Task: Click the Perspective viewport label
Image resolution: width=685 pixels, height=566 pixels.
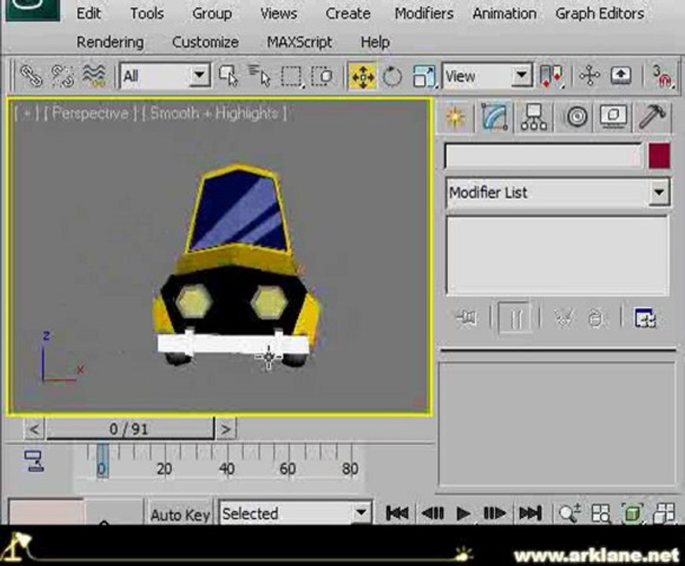Action: (x=90, y=113)
